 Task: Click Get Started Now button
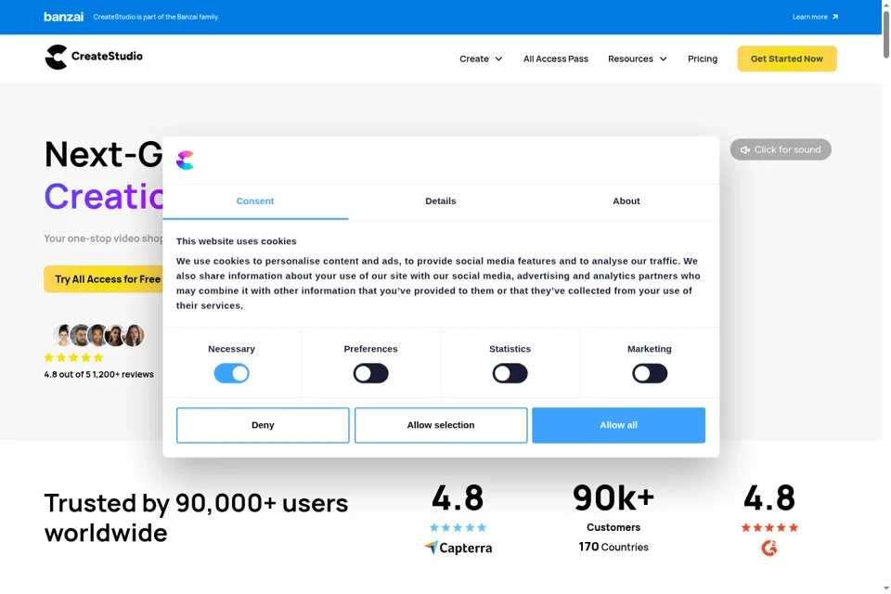(x=787, y=59)
